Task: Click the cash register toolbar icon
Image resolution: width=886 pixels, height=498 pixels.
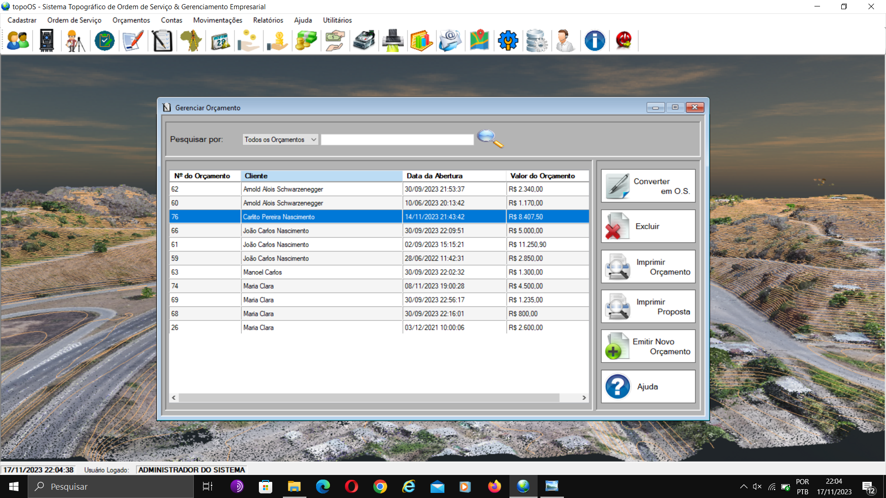Action: (x=364, y=41)
